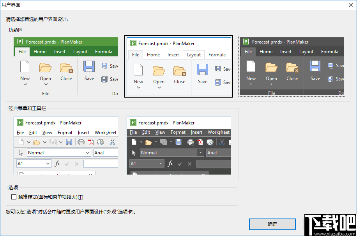Click the Layout tab in the white ribbon preview
This screenshot has width=357, height=236.
[193, 54]
